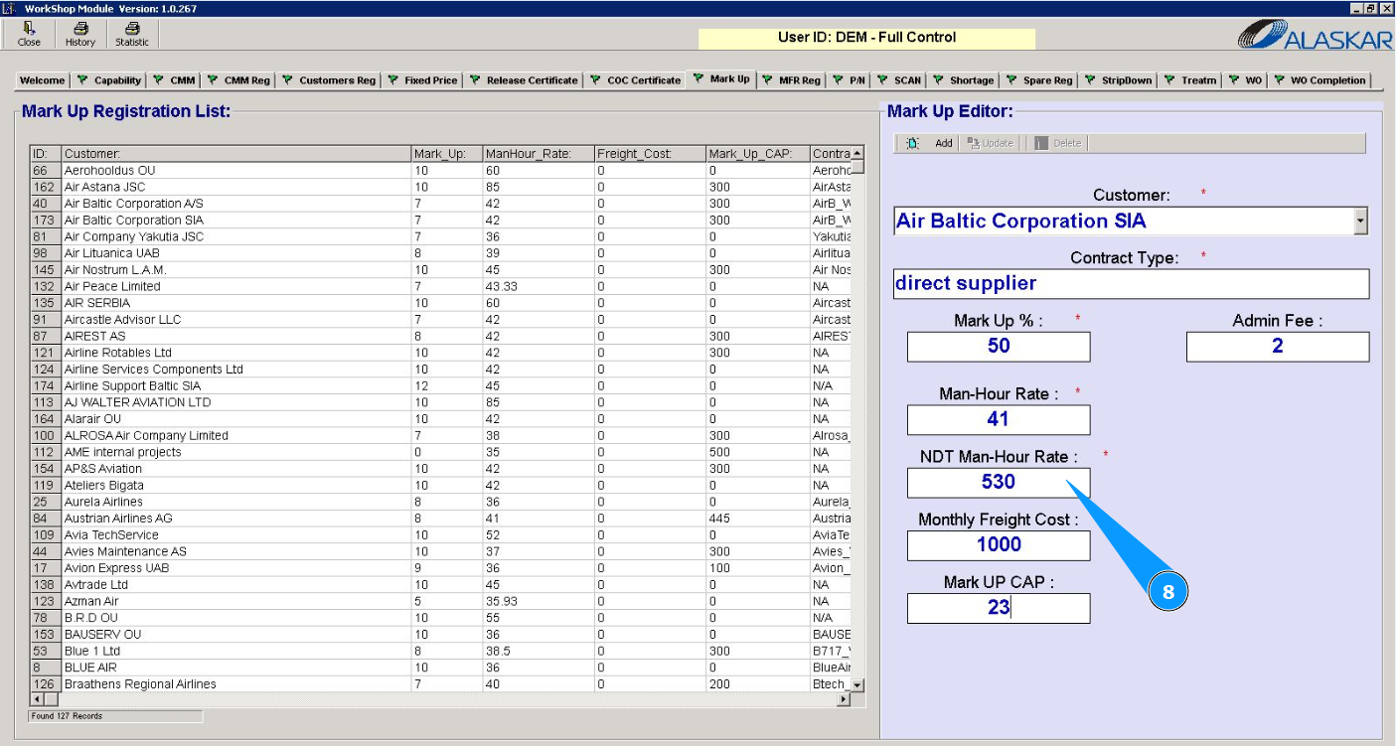Screen dimensions: 1396x746
Task: Click the Delete button in editor
Action: pyautogui.click(x=1058, y=143)
